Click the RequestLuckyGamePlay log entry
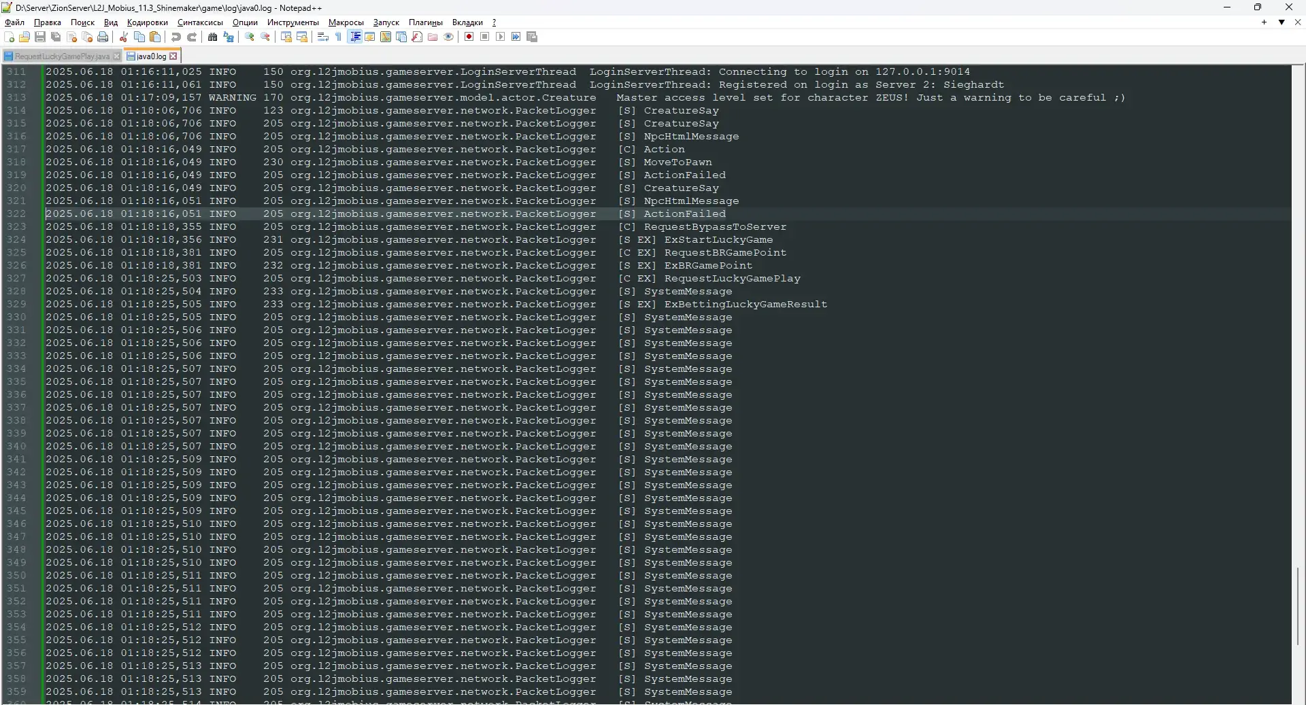 tap(732, 278)
